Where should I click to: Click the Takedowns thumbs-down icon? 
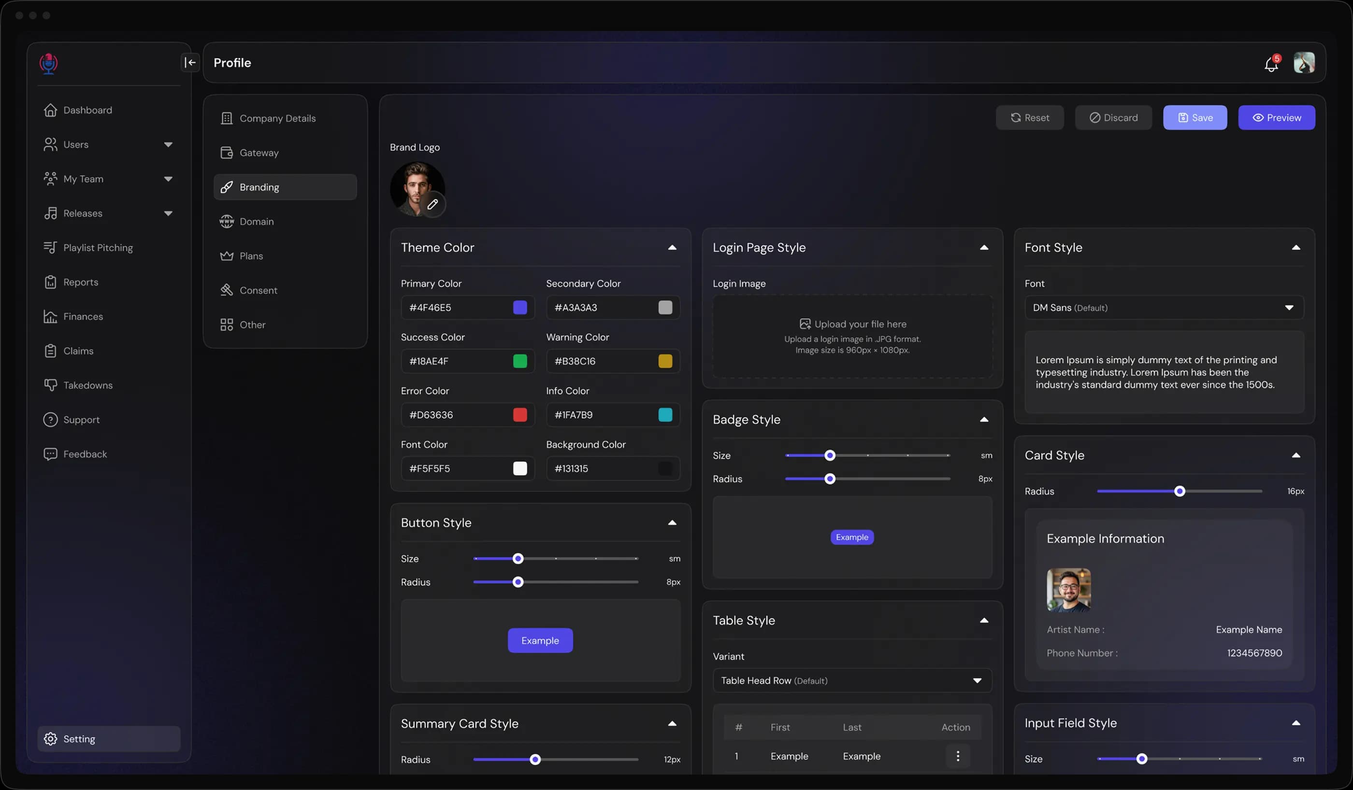[x=50, y=385]
